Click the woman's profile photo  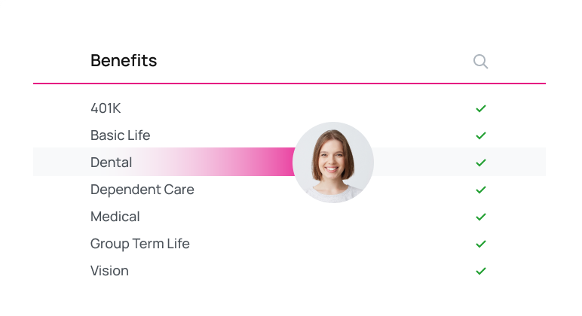pyautogui.click(x=333, y=163)
